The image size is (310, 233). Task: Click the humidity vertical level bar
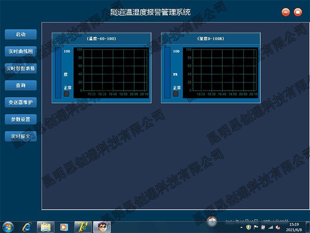click(167, 72)
